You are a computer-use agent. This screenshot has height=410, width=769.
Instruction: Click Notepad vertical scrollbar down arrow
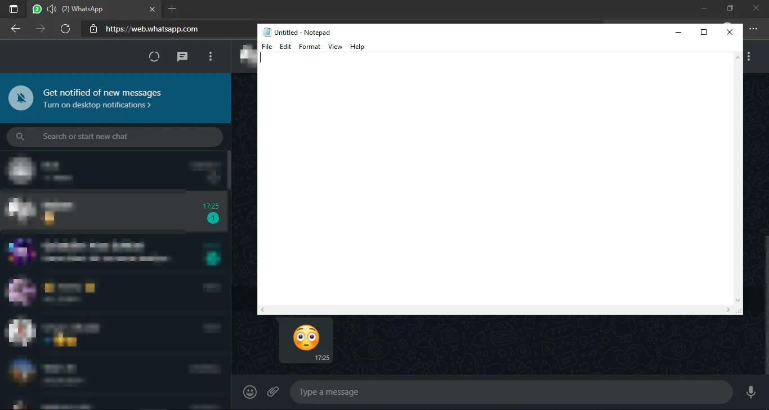pos(738,301)
